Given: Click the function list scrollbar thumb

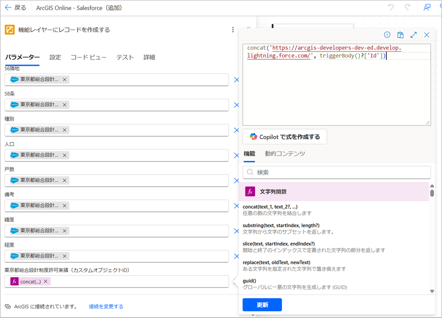Looking at the screenshot, I should tap(432, 193).
